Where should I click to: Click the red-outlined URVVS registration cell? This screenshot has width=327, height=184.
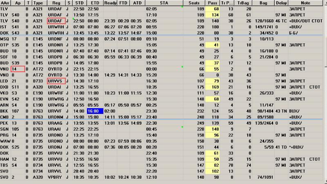(56, 81)
